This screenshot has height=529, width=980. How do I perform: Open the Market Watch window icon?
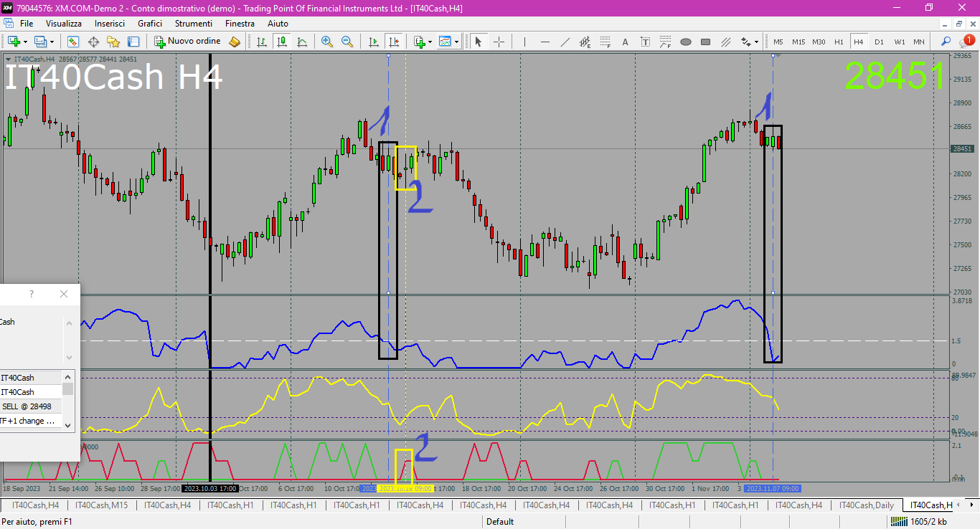point(73,42)
